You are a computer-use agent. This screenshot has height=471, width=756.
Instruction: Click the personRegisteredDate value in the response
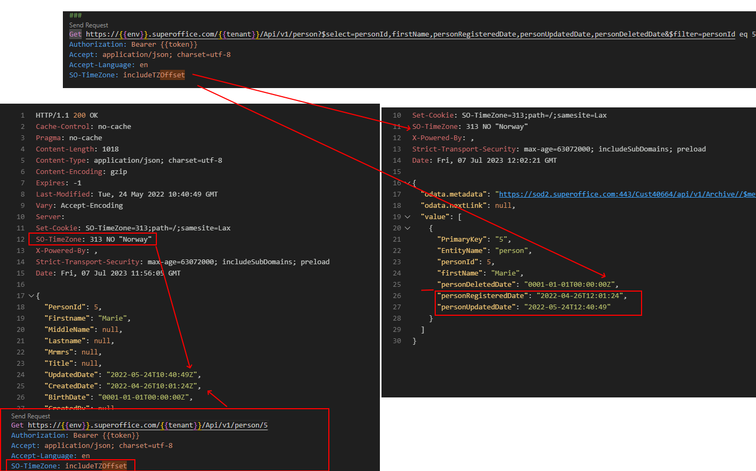pyautogui.click(x=581, y=296)
